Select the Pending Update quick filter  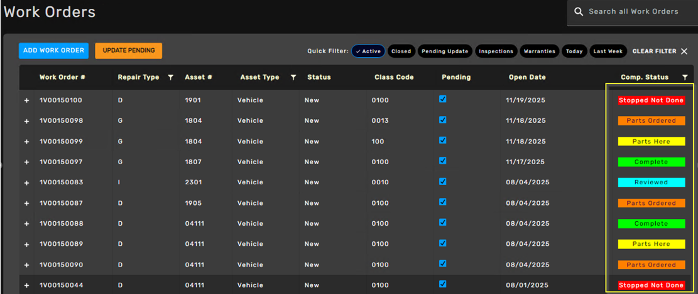click(x=445, y=51)
